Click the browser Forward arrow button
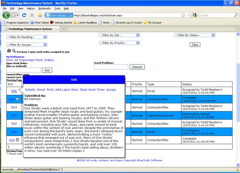This screenshot has height=173, width=240. (x=13, y=15)
